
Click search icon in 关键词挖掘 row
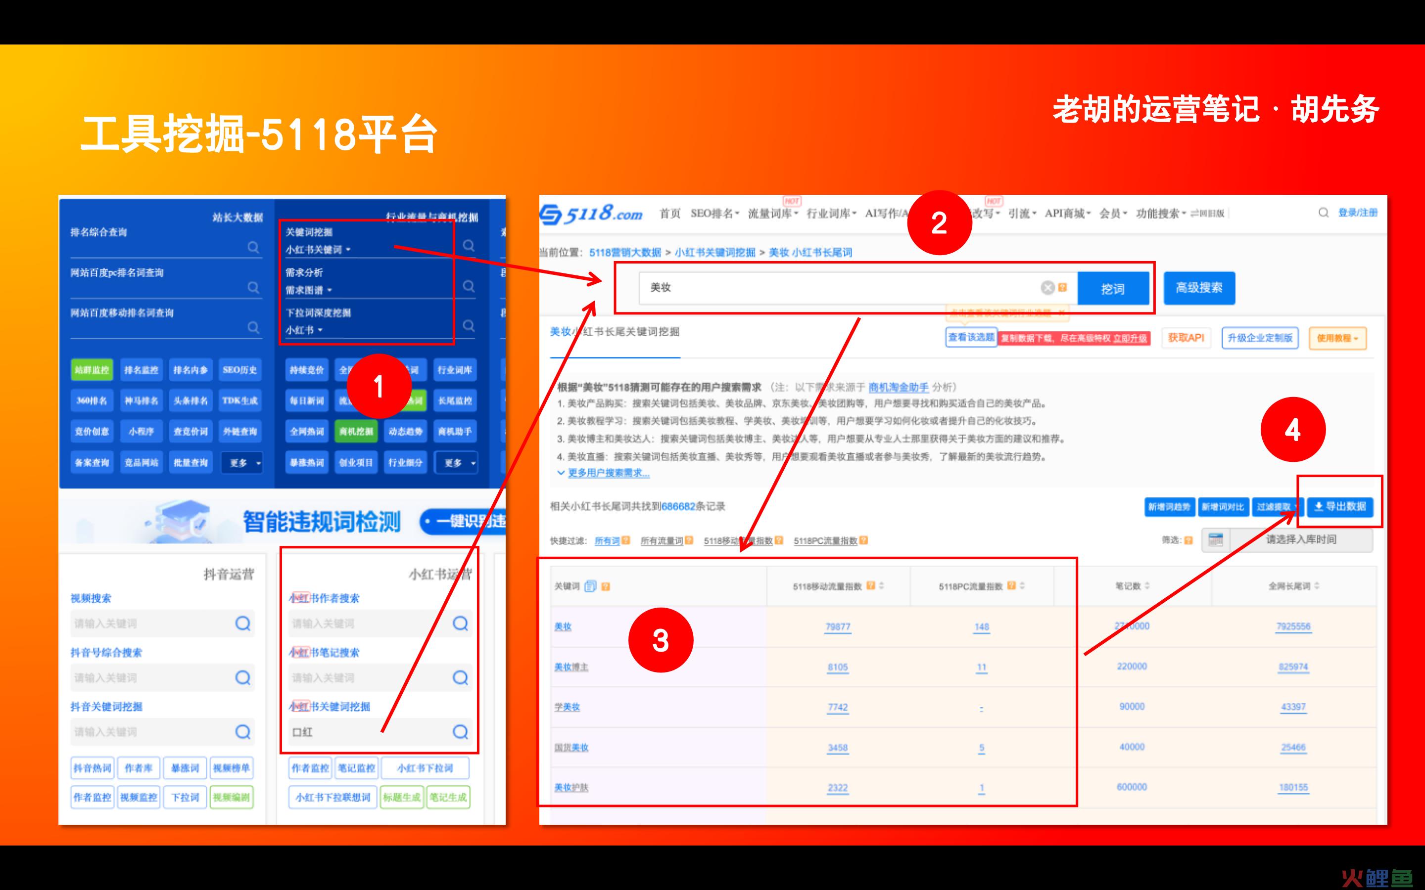469,245
